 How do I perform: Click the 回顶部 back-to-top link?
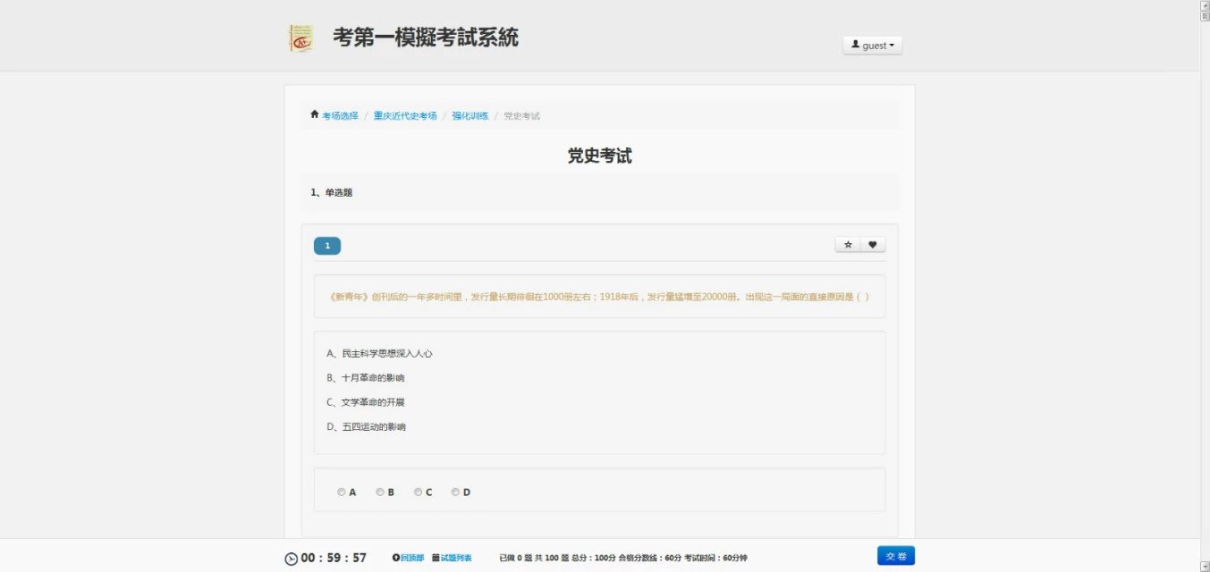click(412, 558)
